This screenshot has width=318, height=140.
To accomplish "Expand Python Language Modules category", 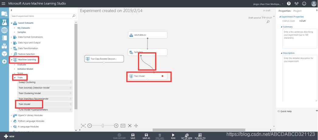I will (12, 121).
